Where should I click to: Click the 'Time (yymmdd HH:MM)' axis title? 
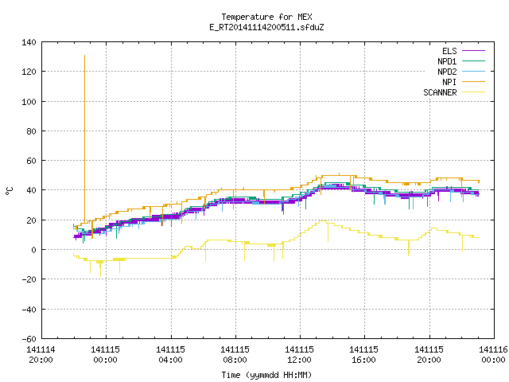click(266, 375)
